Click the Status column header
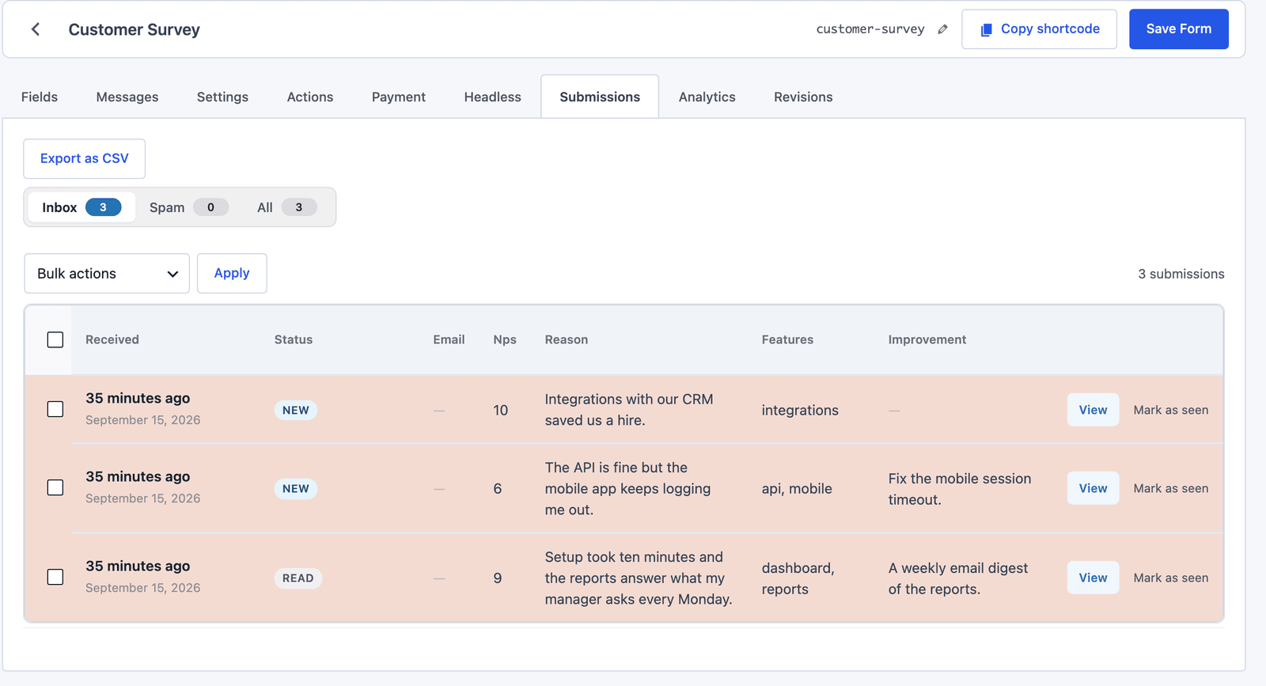 coord(294,339)
